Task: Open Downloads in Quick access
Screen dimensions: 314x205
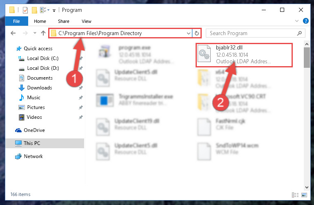Action: (40, 88)
